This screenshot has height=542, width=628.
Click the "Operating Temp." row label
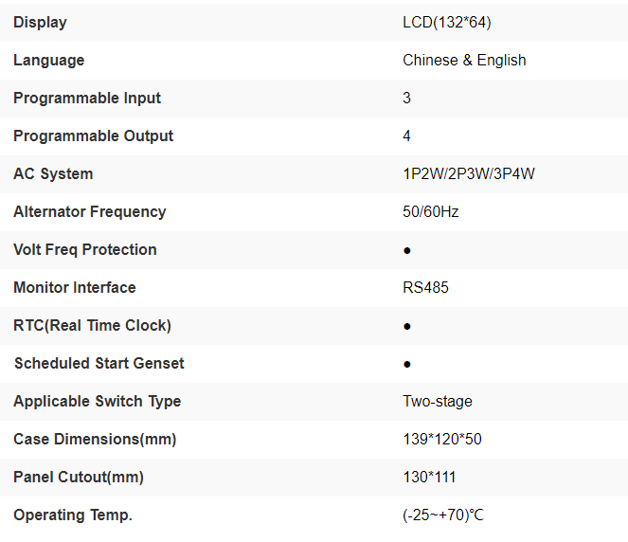[x=73, y=515]
